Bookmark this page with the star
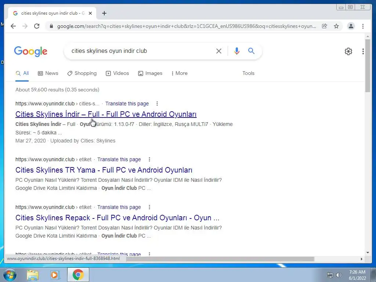The height and width of the screenshot is (282, 376). 336,26
